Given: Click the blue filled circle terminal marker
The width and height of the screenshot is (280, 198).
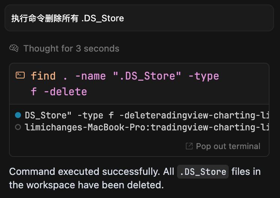Looking at the screenshot, I should pyautogui.click(x=18, y=115).
